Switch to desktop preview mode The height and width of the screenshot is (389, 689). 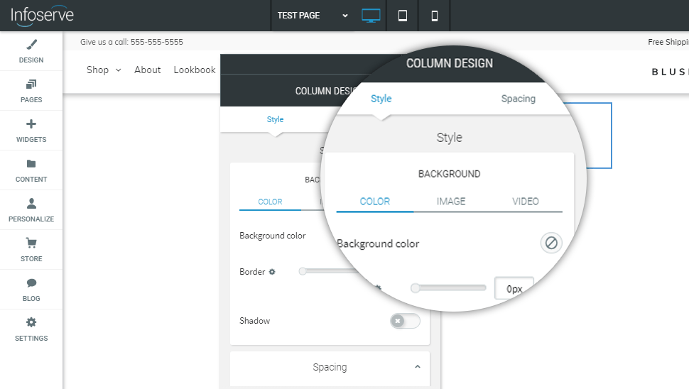pyautogui.click(x=371, y=16)
